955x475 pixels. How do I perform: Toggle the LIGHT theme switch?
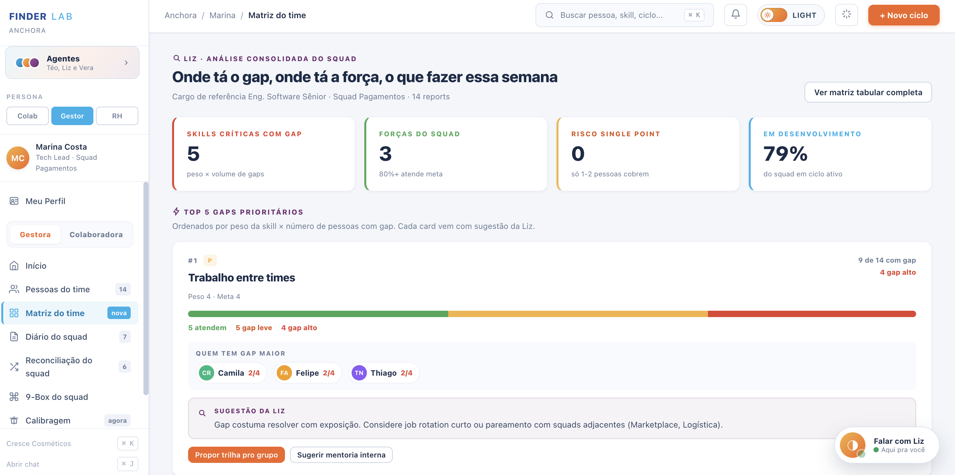click(774, 15)
